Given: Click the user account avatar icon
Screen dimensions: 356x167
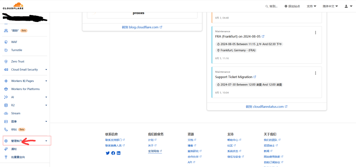Looking at the screenshot, I should coord(346,6).
